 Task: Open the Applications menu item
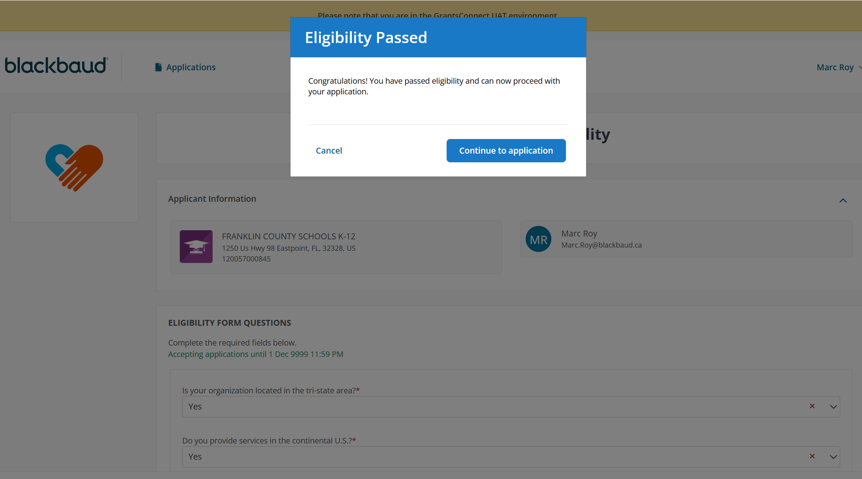(x=191, y=68)
